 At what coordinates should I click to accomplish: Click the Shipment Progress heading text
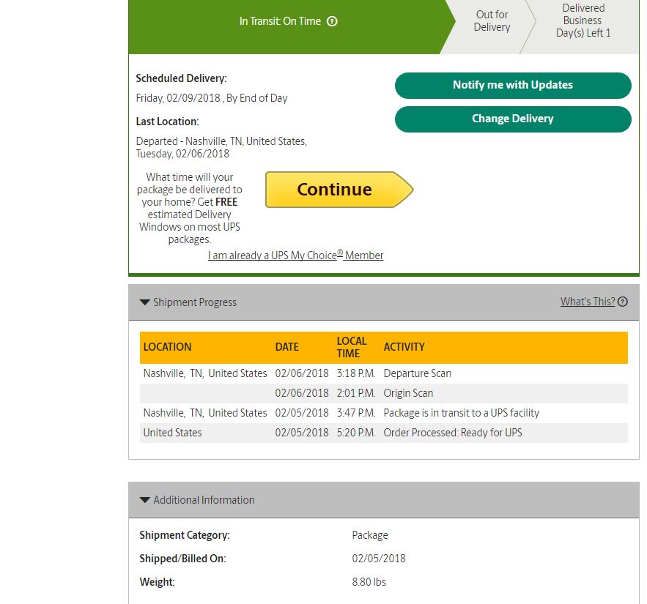[195, 302]
